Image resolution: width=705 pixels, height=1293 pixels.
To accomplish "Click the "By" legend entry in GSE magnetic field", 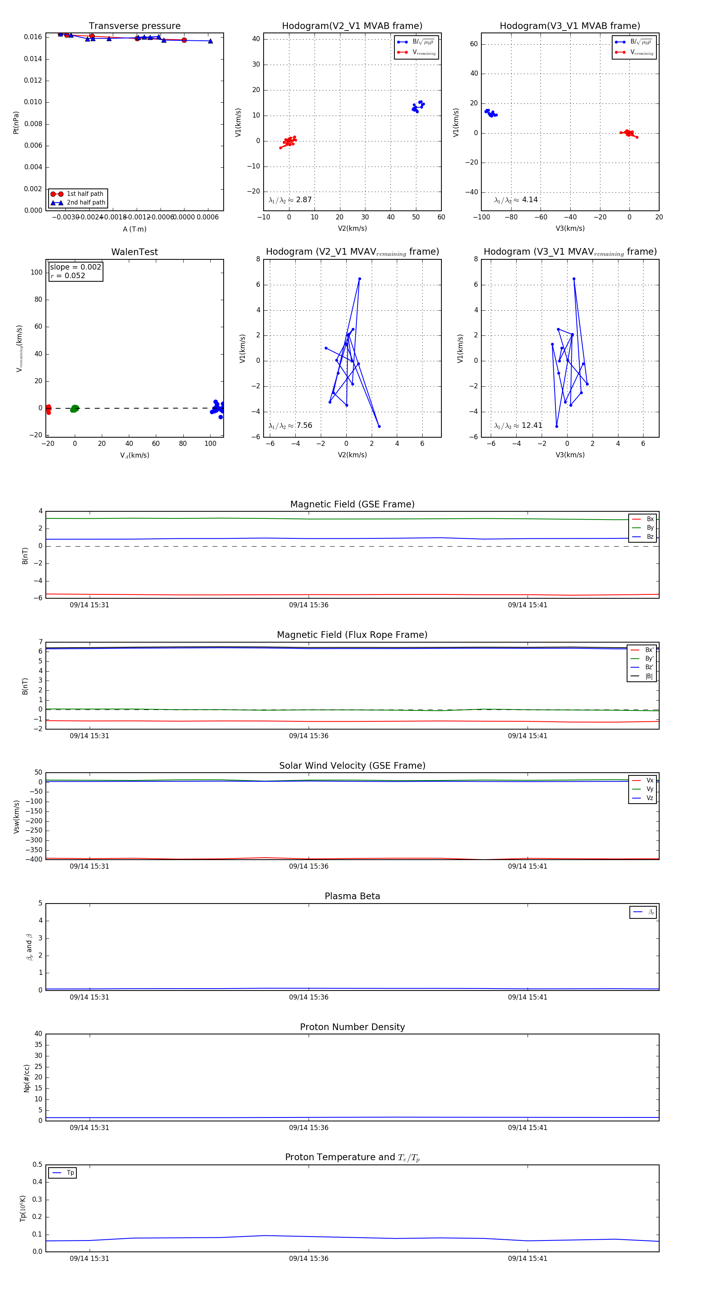I will [643, 527].
